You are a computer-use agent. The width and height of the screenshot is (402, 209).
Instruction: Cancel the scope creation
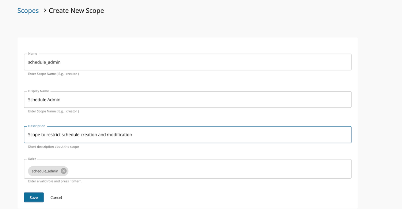click(56, 198)
